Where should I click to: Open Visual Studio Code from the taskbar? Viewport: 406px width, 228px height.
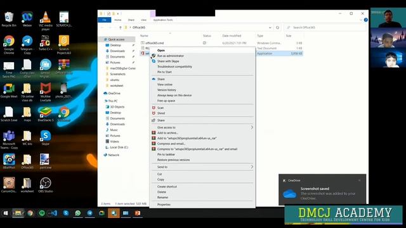pos(53,213)
